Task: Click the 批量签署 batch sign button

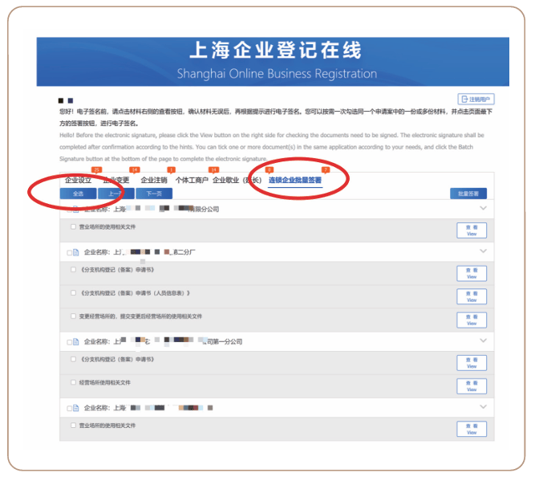Action: pos(468,194)
